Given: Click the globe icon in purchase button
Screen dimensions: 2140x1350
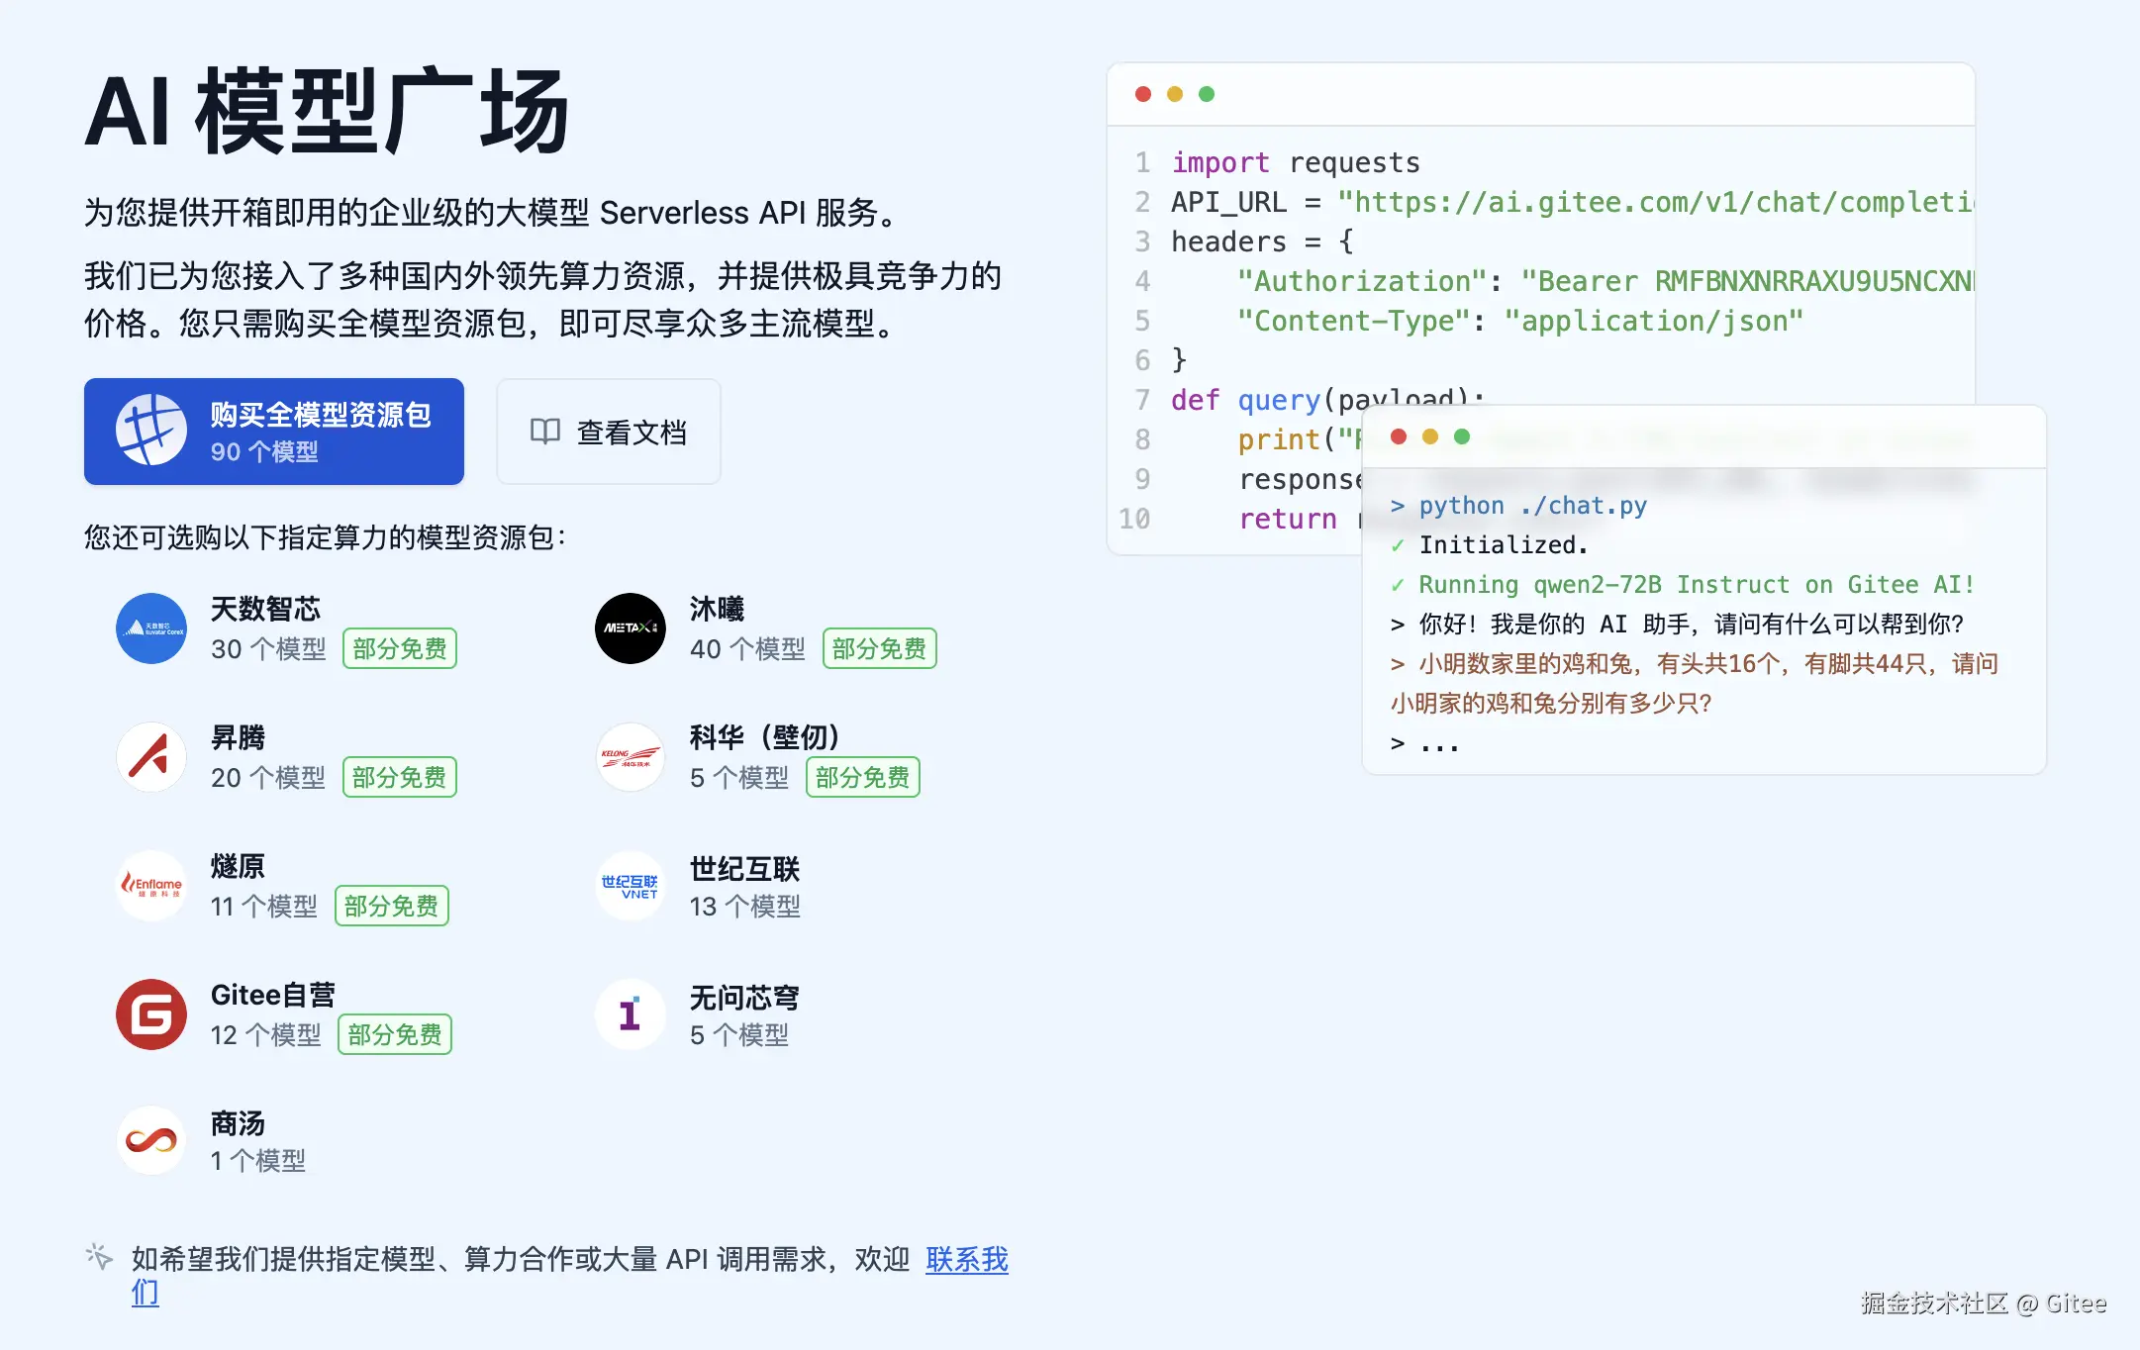Looking at the screenshot, I should (x=151, y=431).
